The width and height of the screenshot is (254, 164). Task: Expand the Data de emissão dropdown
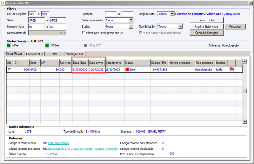point(131,20)
